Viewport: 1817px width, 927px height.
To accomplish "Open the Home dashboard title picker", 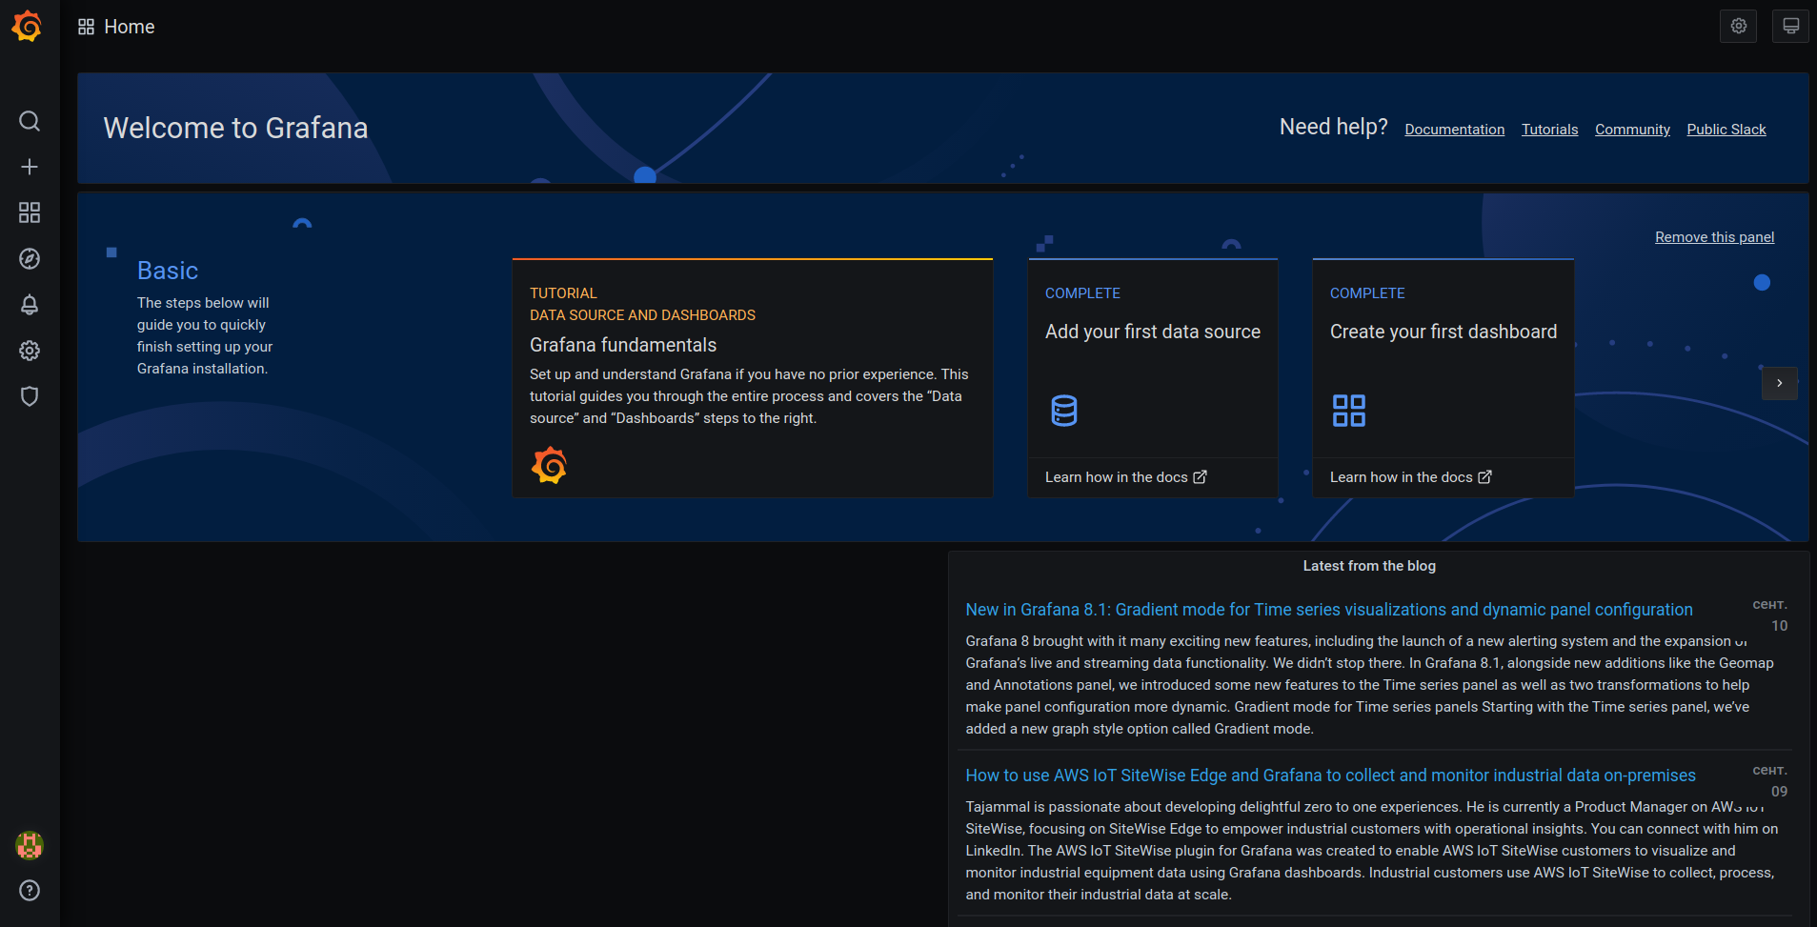I will [130, 27].
